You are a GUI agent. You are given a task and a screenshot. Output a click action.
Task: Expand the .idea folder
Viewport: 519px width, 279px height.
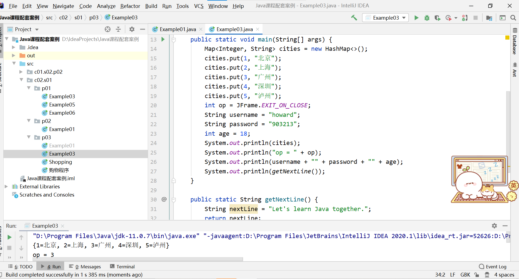tap(14, 47)
